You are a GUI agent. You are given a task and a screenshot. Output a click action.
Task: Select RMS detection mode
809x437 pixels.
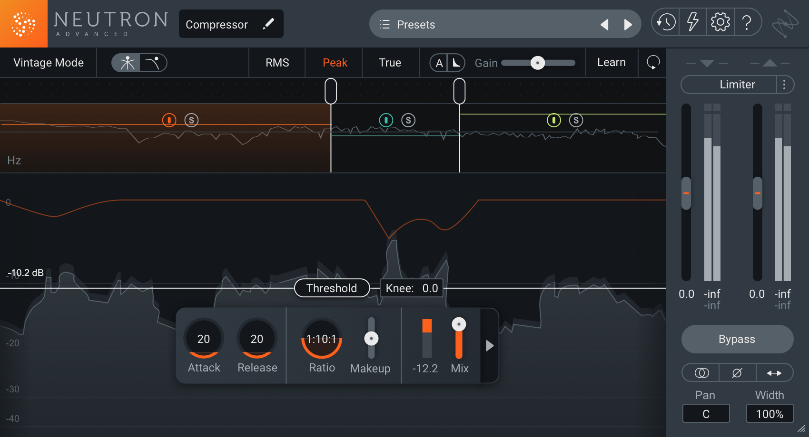(x=277, y=63)
